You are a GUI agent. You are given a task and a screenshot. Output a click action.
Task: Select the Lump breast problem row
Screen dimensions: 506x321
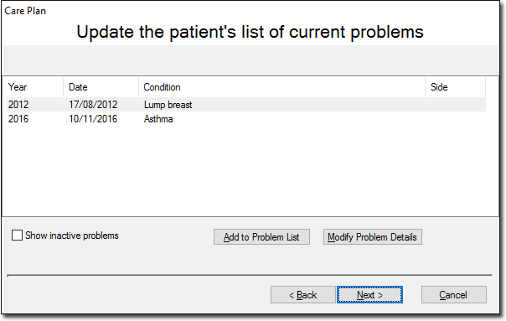tap(246, 105)
